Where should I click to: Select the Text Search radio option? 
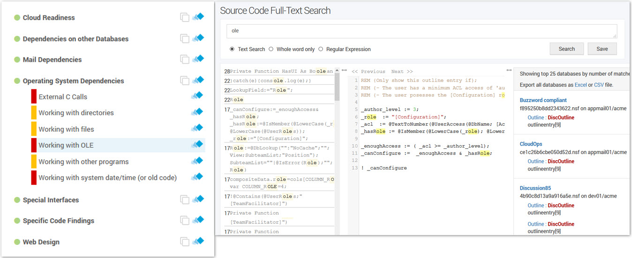coord(232,49)
